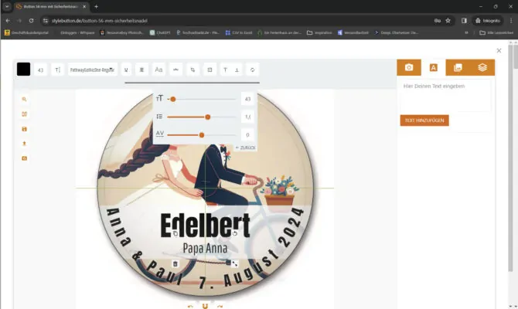Viewport: 518px width, 309px height.
Task: Open the ChatGPT bookmark
Action: (x=160, y=32)
